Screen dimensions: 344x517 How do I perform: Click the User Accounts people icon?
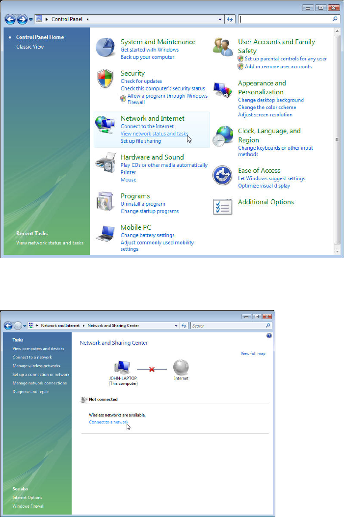point(222,47)
